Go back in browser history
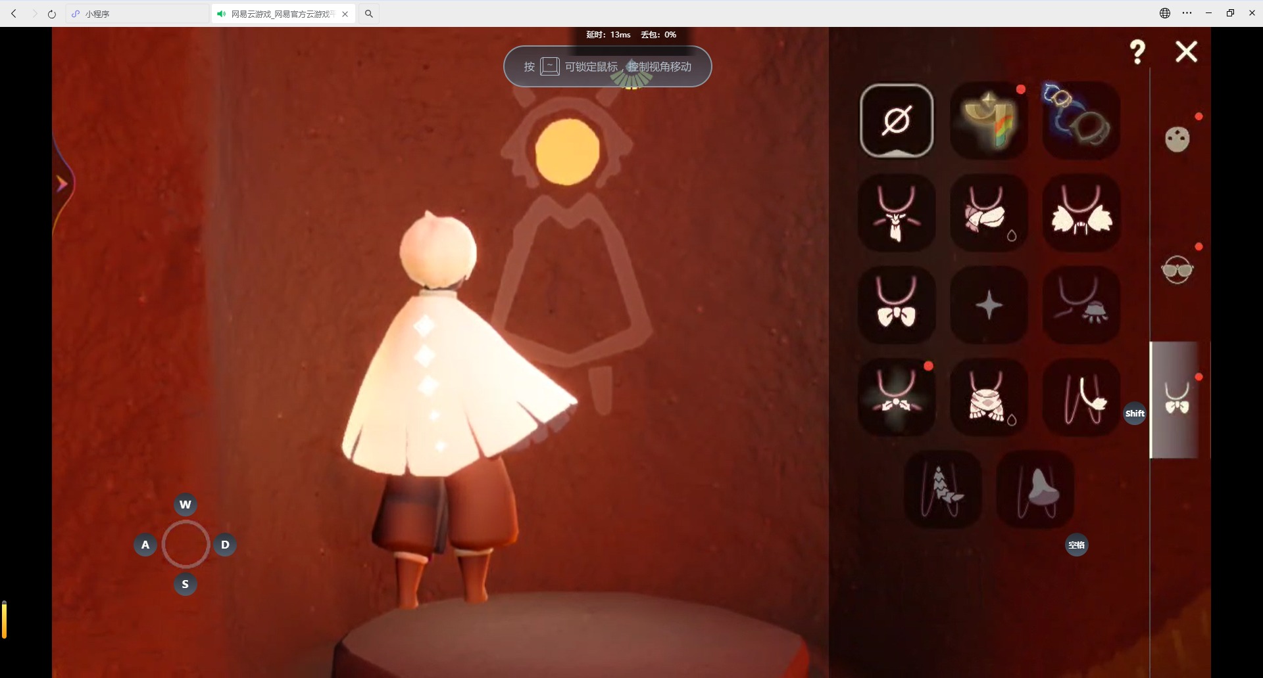This screenshot has height=678, width=1263. click(14, 14)
